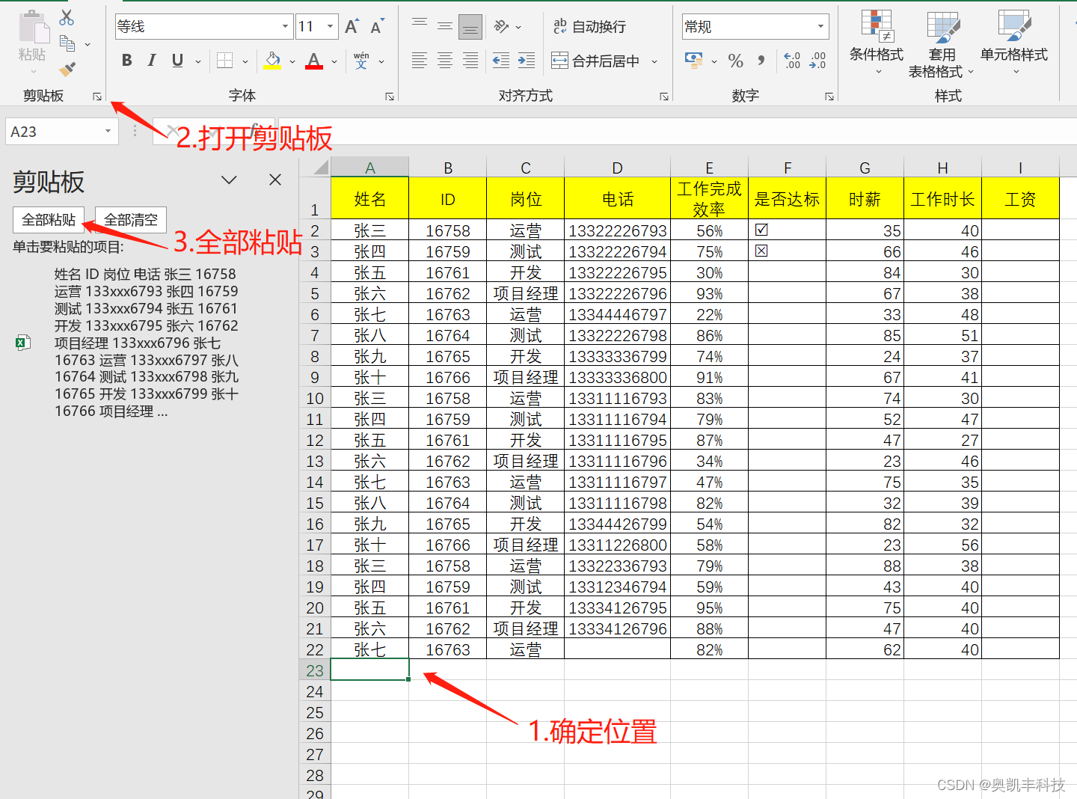Decrease the indent
This screenshot has height=799, width=1077.
tap(501, 61)
